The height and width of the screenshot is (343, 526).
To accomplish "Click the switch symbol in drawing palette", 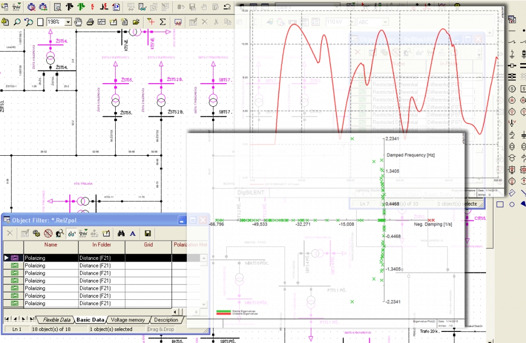I will click(x=512, y=43).
